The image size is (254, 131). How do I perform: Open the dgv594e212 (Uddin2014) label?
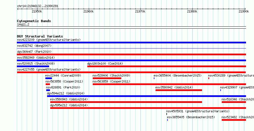[66, 93]
